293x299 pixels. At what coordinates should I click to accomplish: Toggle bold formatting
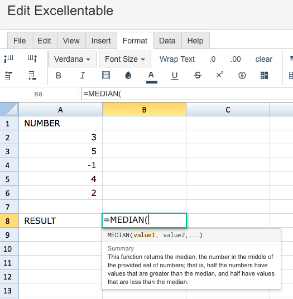point(59,76)
